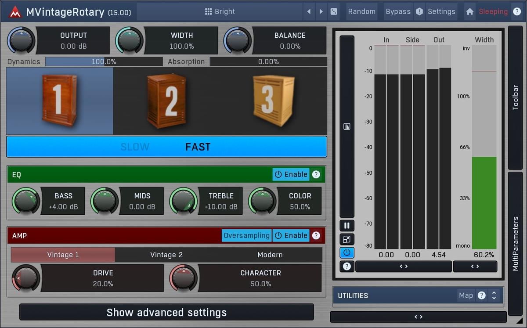Disable the AMP section Enable switch
This screenshot has width=527, height=328.
[291, 236]
